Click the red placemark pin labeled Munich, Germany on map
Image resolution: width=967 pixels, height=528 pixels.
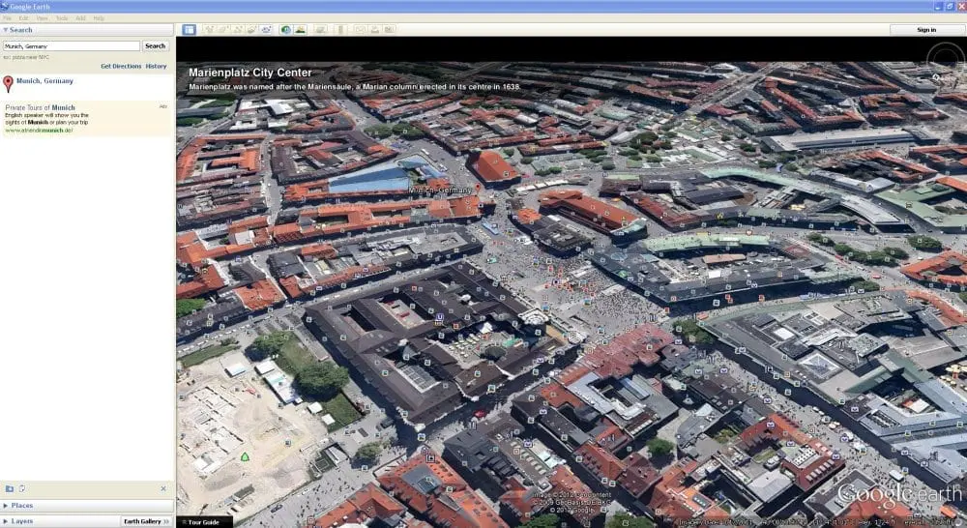point(478,188)
